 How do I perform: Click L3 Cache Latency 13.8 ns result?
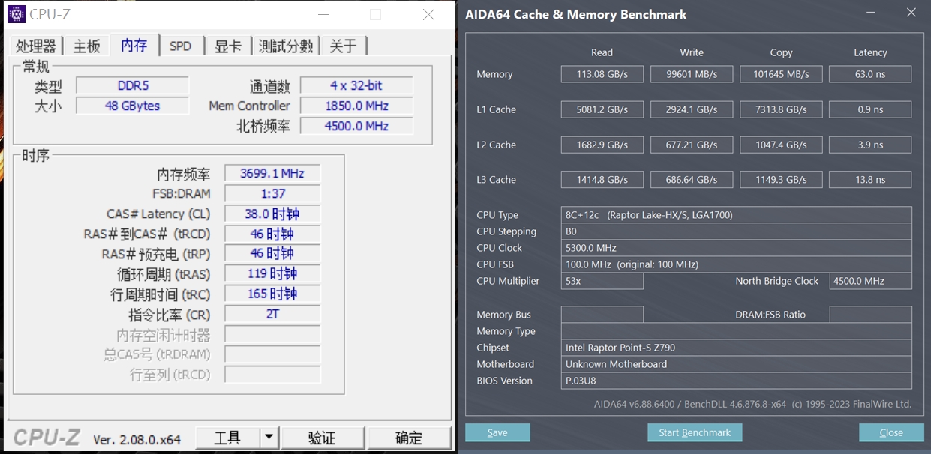point(870,180)
